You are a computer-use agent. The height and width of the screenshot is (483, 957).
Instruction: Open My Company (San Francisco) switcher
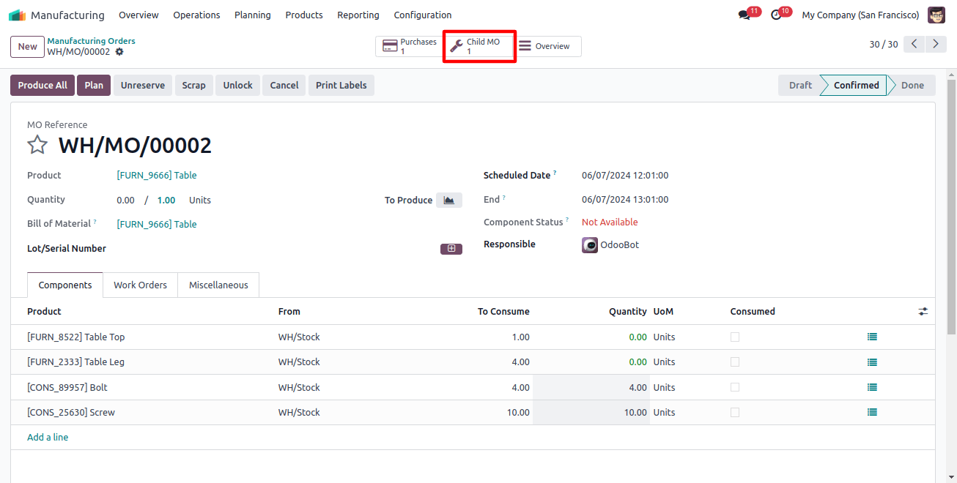click(860, 15)
